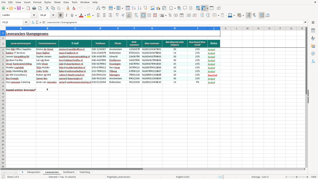Toggle Wrap Text button
318x179 pixels.
pyautogui.click(x=136, y=15)
